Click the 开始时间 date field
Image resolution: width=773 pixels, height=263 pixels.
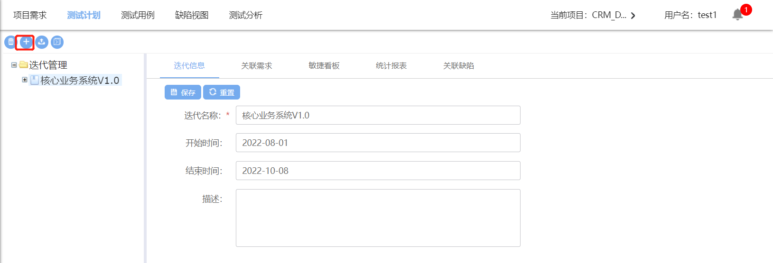tap(378, 143)
